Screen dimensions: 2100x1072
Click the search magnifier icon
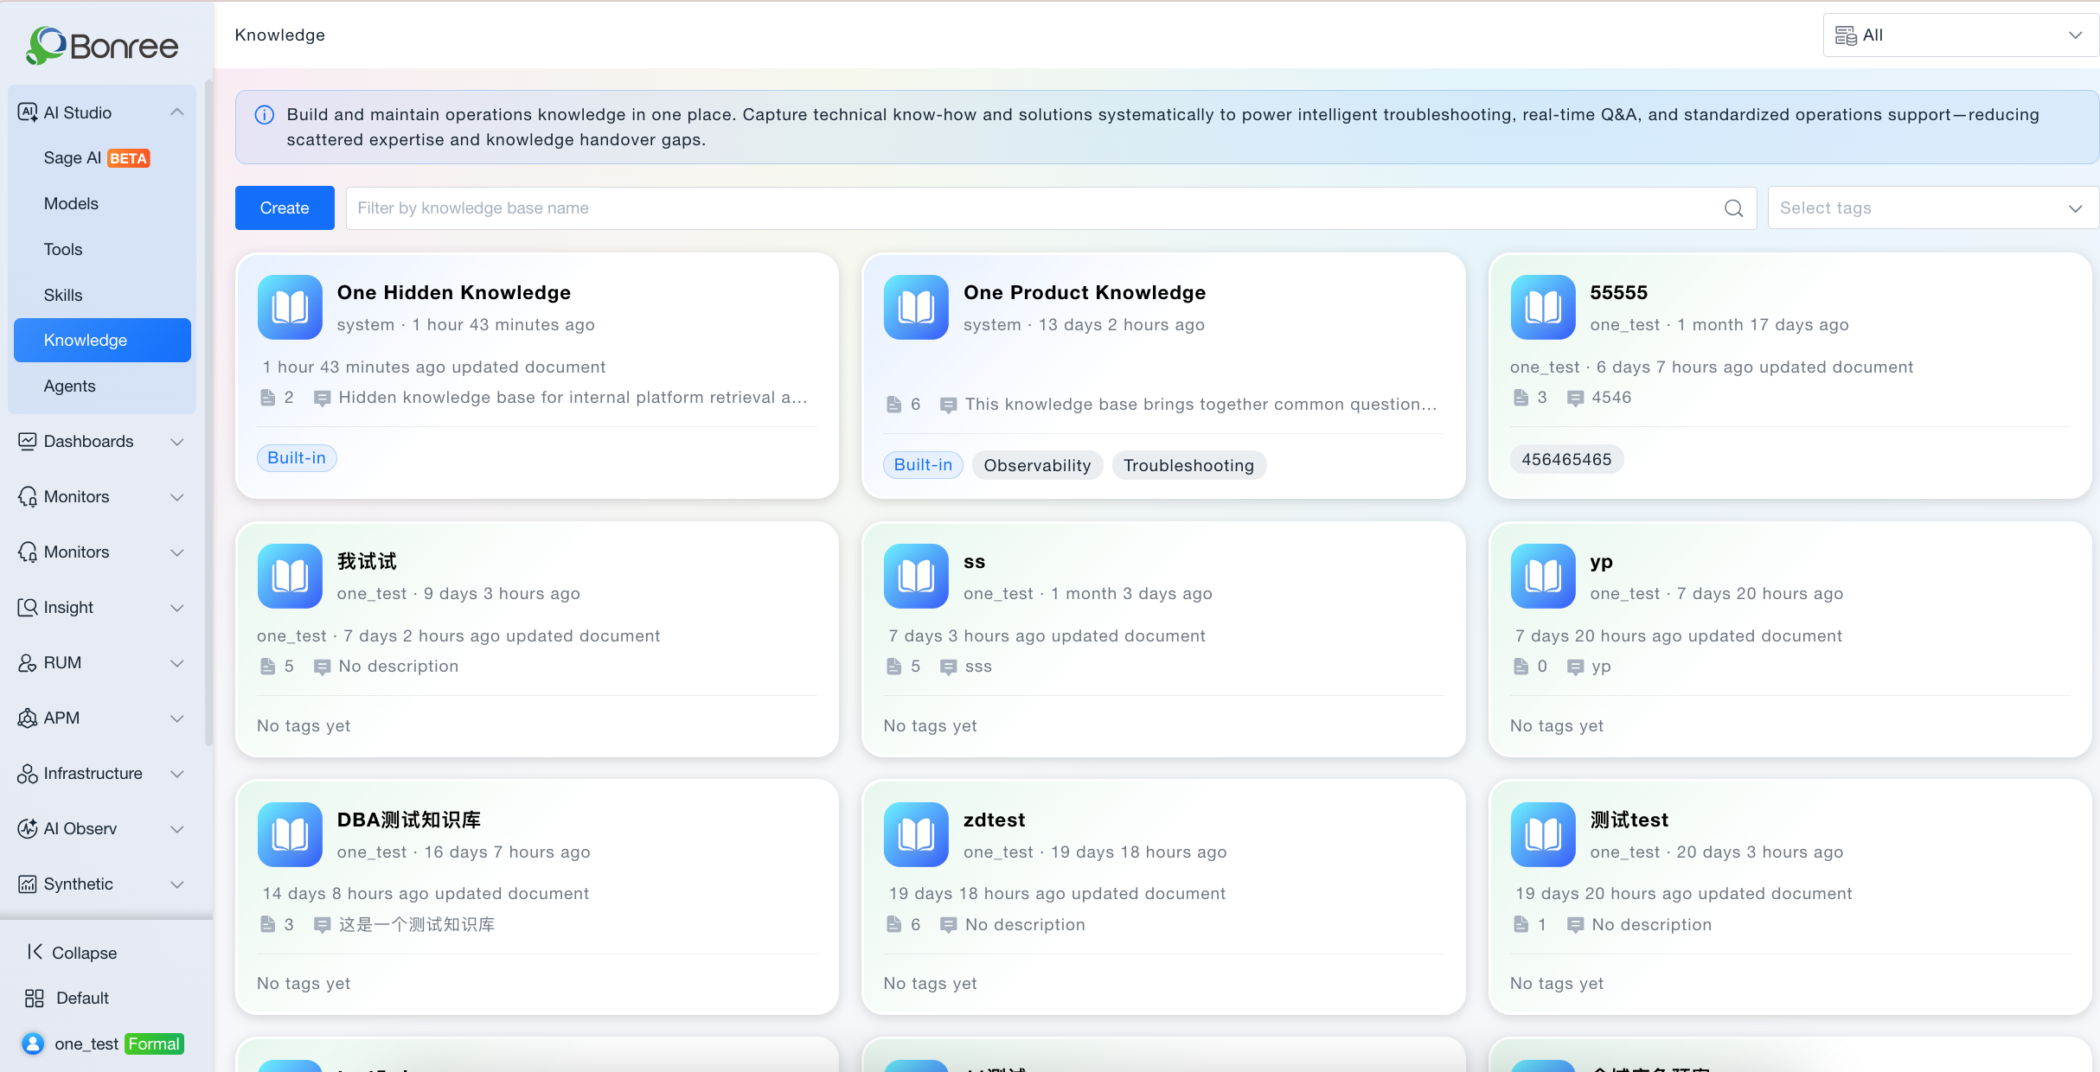click(1733, 208)
